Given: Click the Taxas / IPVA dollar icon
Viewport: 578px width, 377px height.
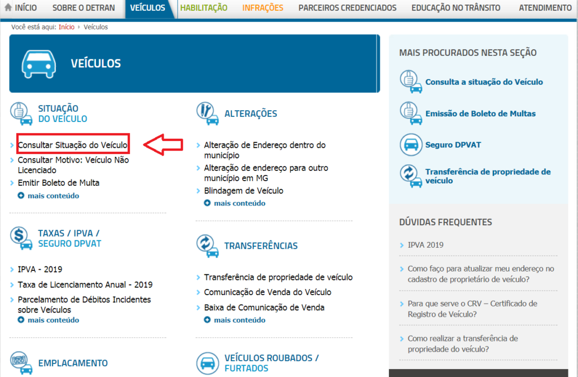Looking at the screenshot, I should pos(21,238).
